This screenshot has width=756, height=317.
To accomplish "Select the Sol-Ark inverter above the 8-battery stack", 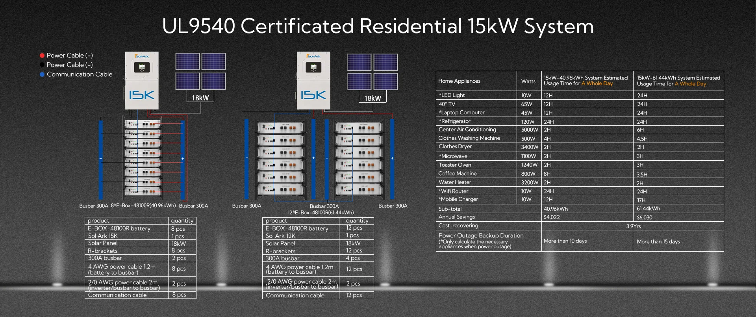I will [x=142, y=80].
